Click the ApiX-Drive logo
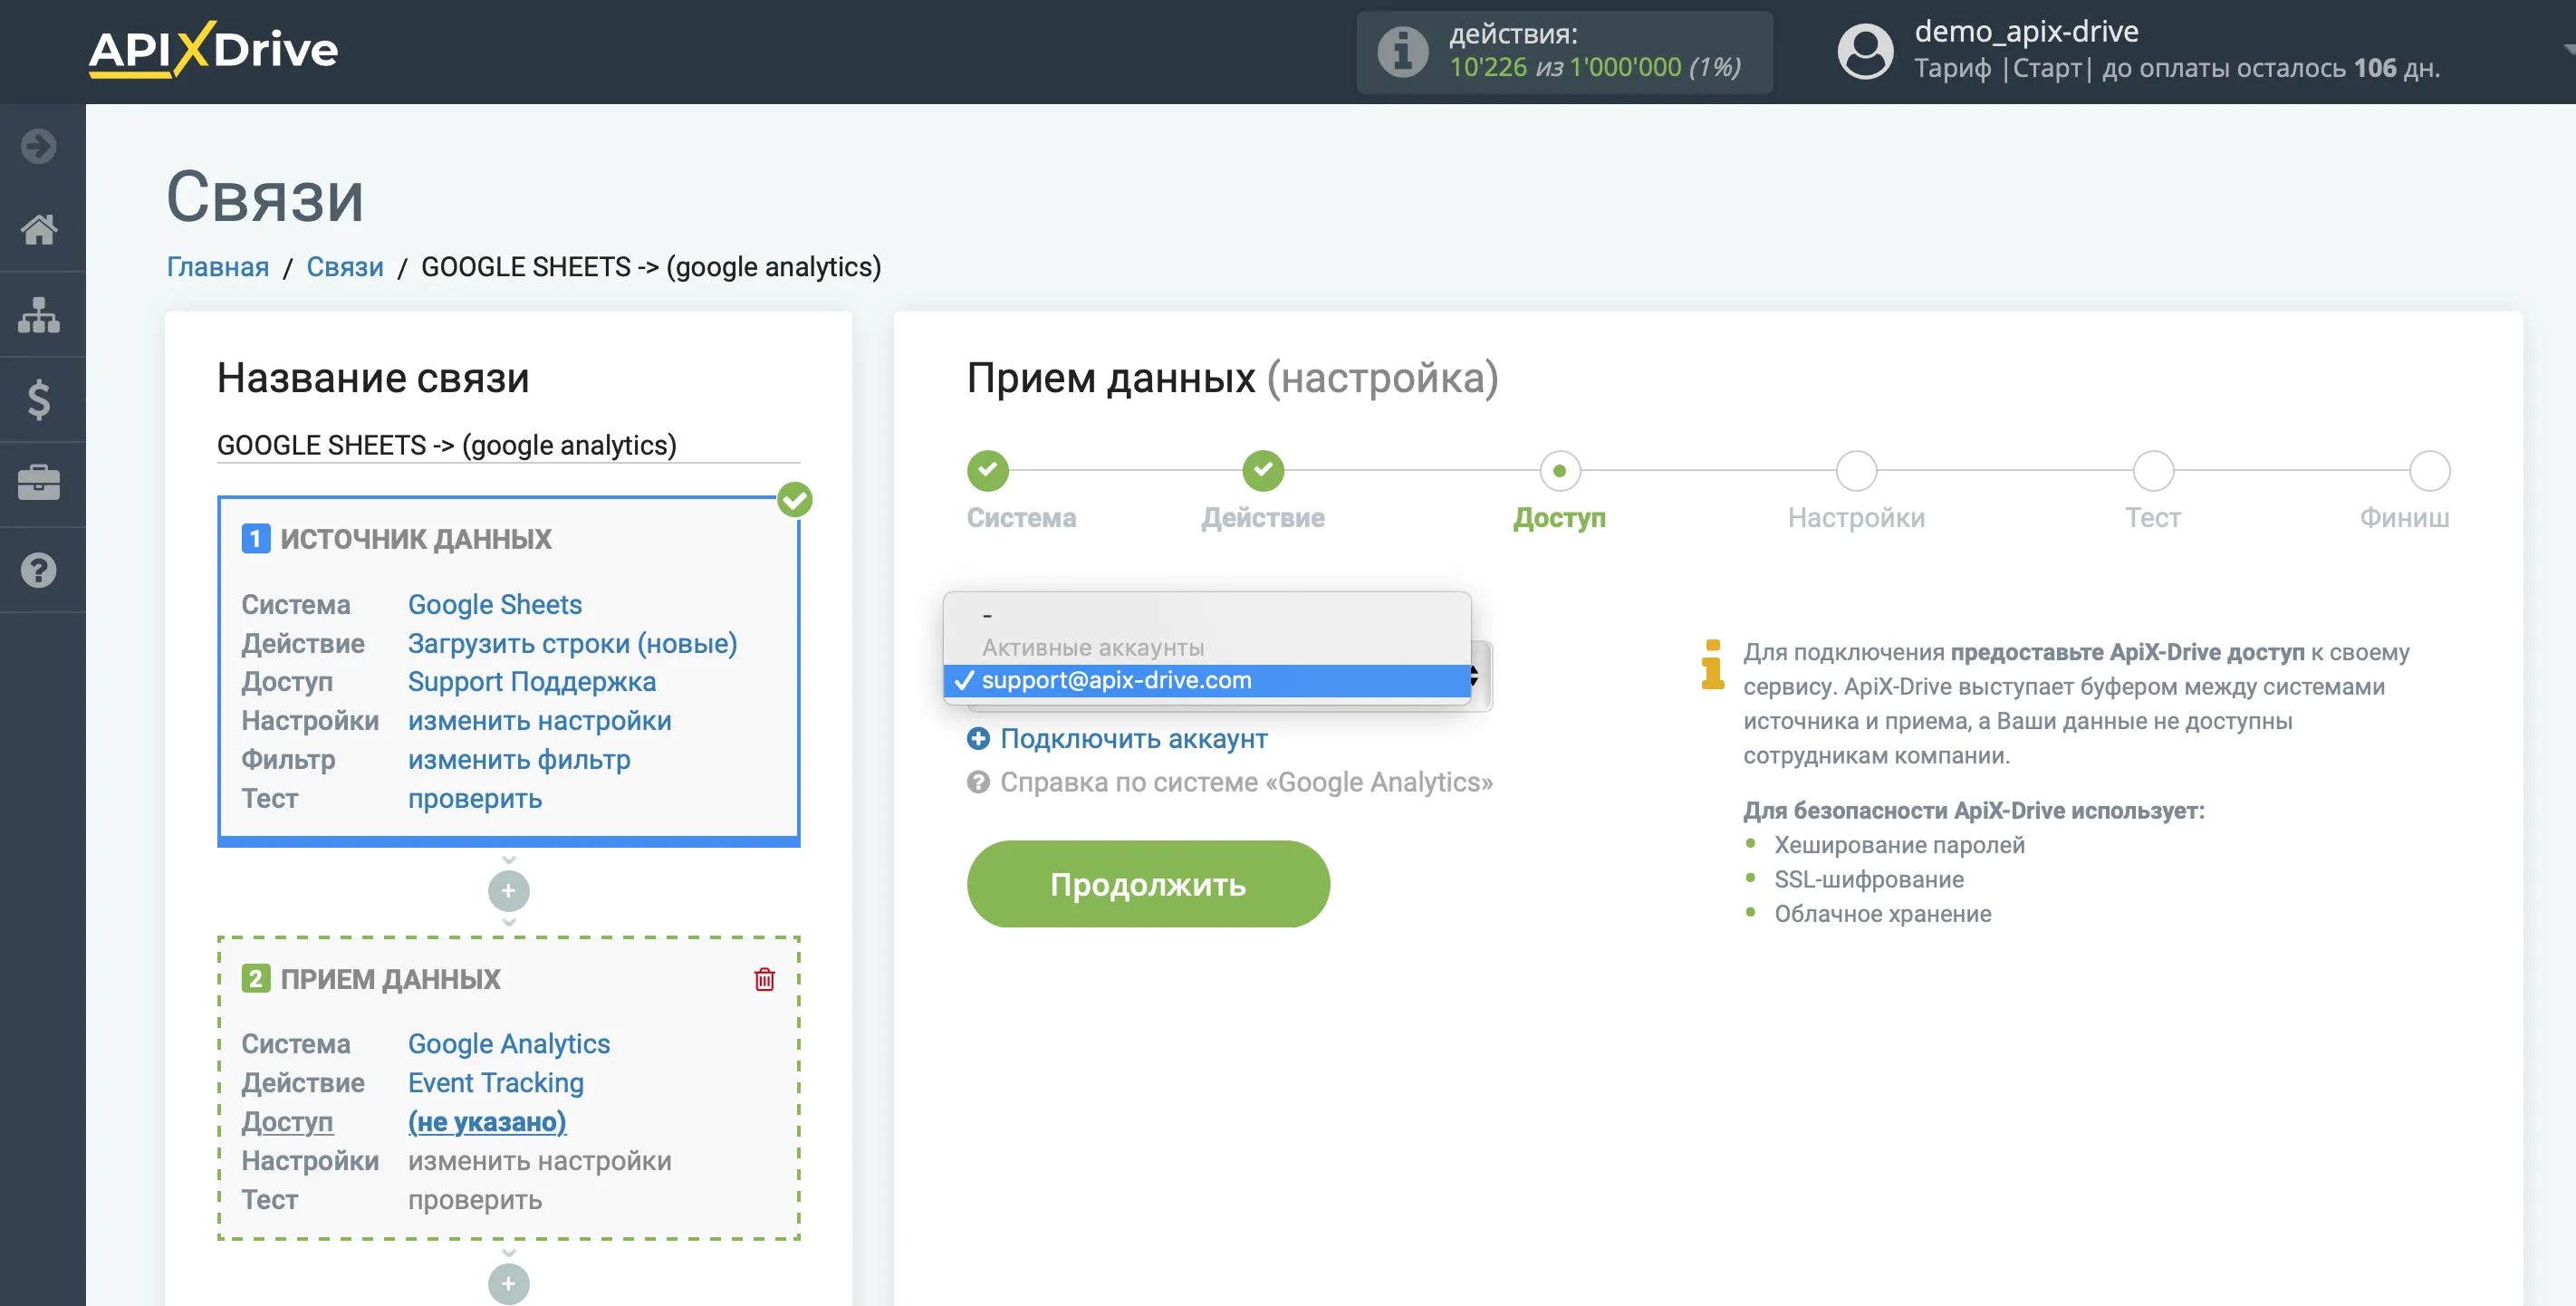The width and height of the screenshot is (2576, 1306). click(213, 49)
